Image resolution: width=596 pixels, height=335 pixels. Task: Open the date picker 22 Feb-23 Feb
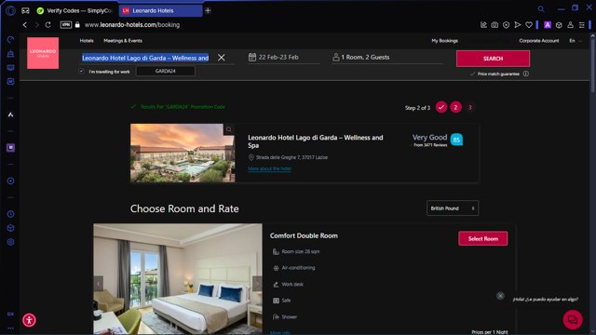tap(283, 58)
